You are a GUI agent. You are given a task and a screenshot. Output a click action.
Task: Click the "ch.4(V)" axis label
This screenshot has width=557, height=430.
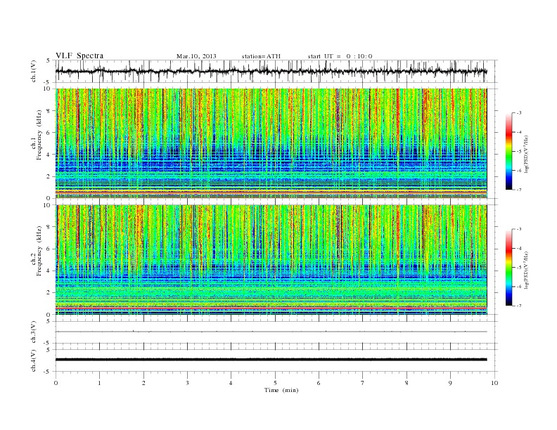(34, 360)
